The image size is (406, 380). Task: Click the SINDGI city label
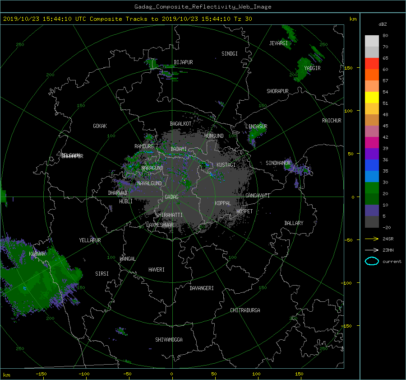(230, 54)
